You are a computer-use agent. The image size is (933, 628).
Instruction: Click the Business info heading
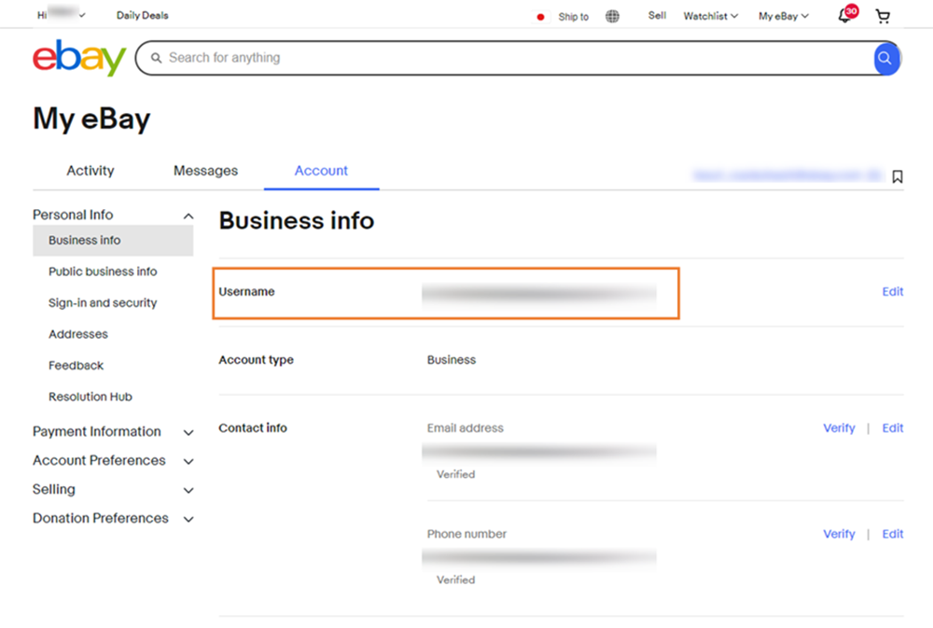pyautogui.click(x=297, y=221)
